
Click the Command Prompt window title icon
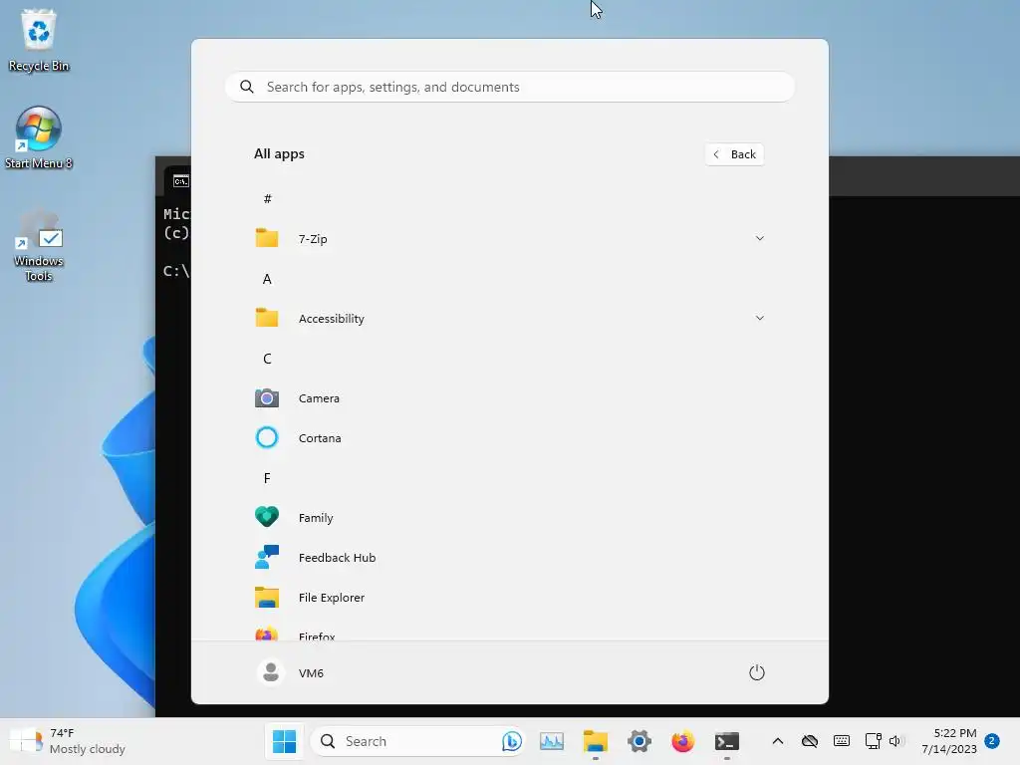click(181, 181)
